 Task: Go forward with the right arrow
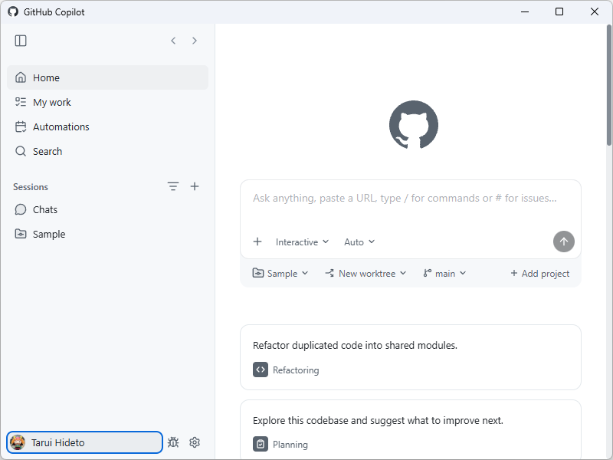[x=195, y=41]
